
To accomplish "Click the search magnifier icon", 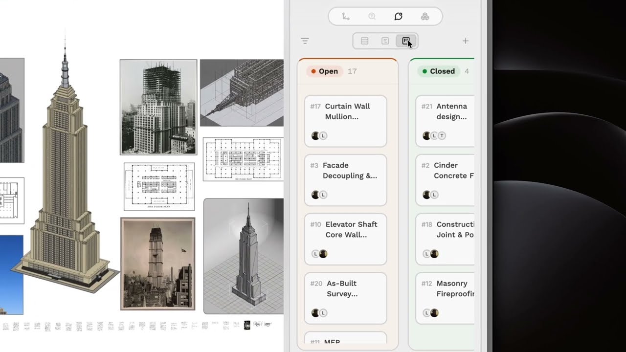I will pyautogui.click(x=372, y=16).
